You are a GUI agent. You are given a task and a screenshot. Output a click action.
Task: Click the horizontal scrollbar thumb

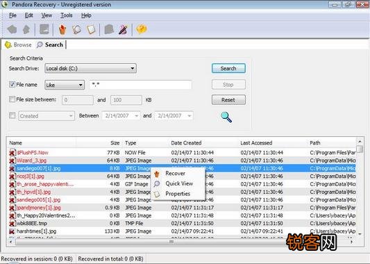[171, 242]
